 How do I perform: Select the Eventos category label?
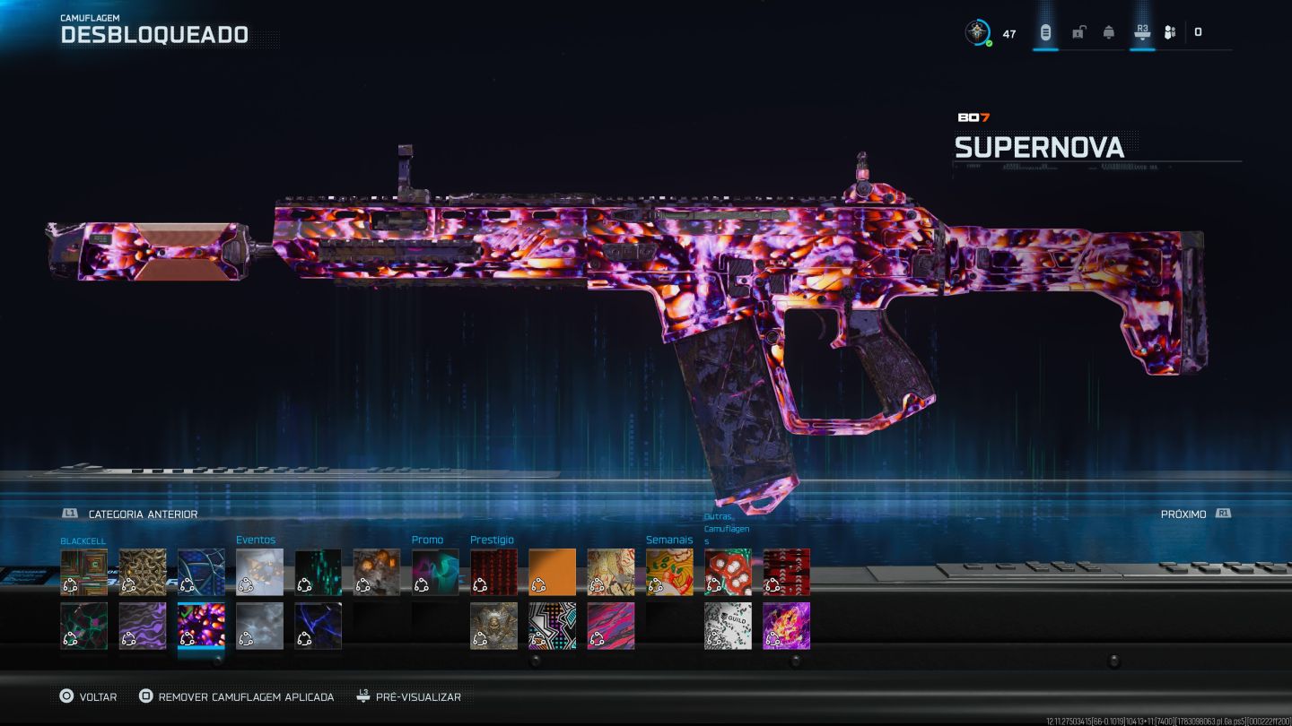coord(256,540)
